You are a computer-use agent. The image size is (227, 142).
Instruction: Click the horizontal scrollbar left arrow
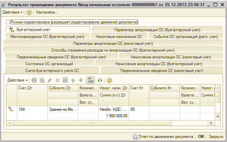pyautogui.click(x=10, y=123)
